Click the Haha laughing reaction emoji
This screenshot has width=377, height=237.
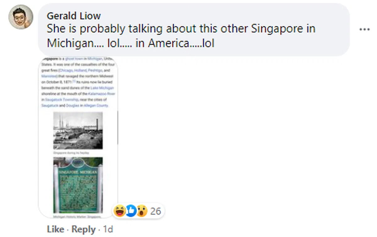click(120, 211)
